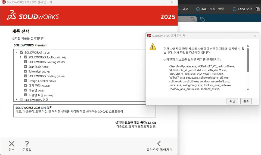The image size is (261, 155).
Task: Select SOLIDWORKS Routing (80 MB) row text
Action: point(46,62)
